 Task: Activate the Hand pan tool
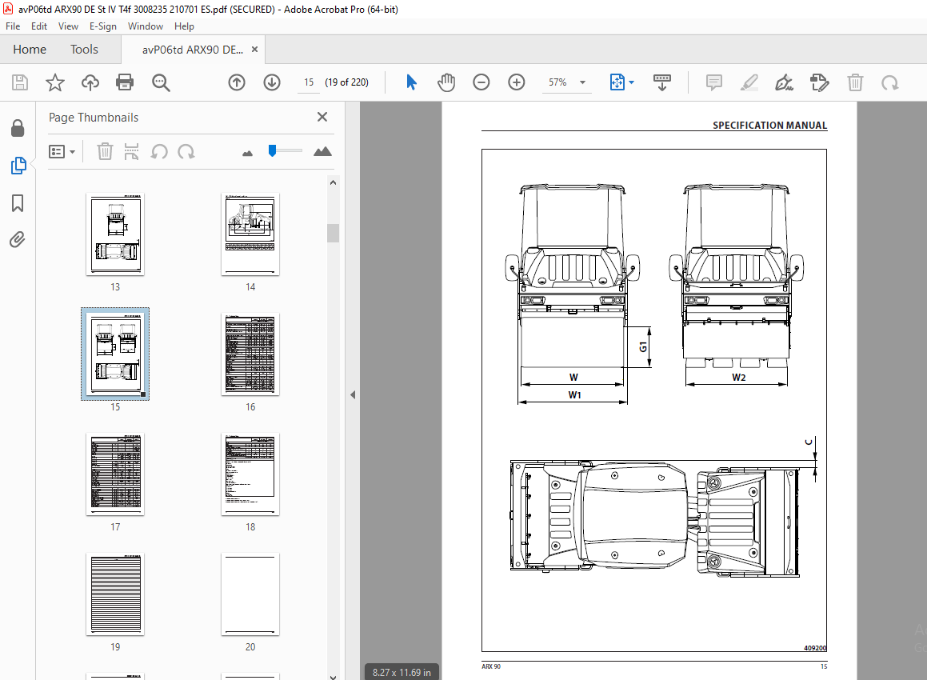click(x=446, y=82)
